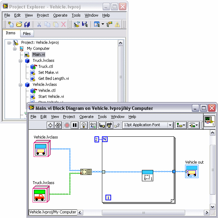Screen dimensions: 218x218
Task: Open Operate menu in Main.vi window
Action: 86,117
